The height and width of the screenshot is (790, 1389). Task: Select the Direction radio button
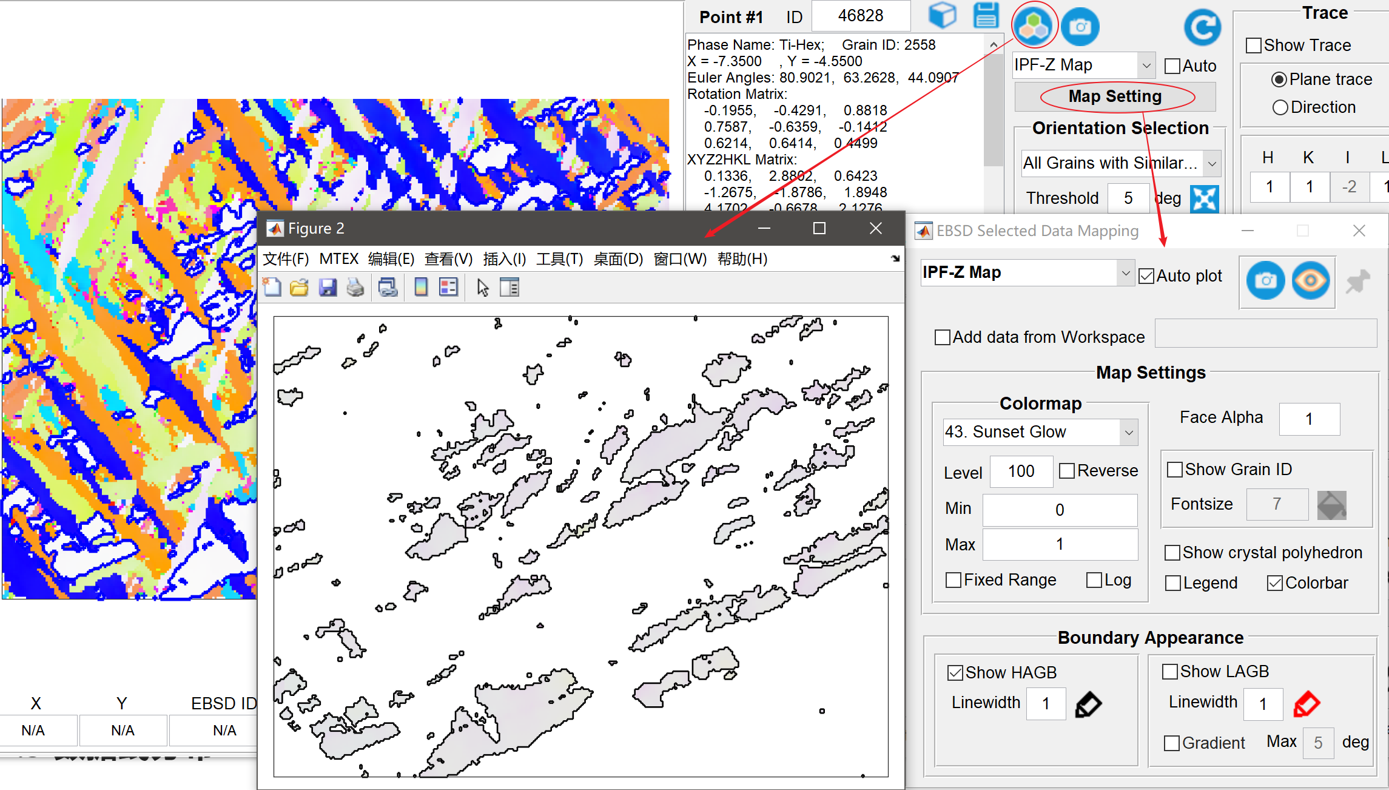click(x=1280, y=107)
